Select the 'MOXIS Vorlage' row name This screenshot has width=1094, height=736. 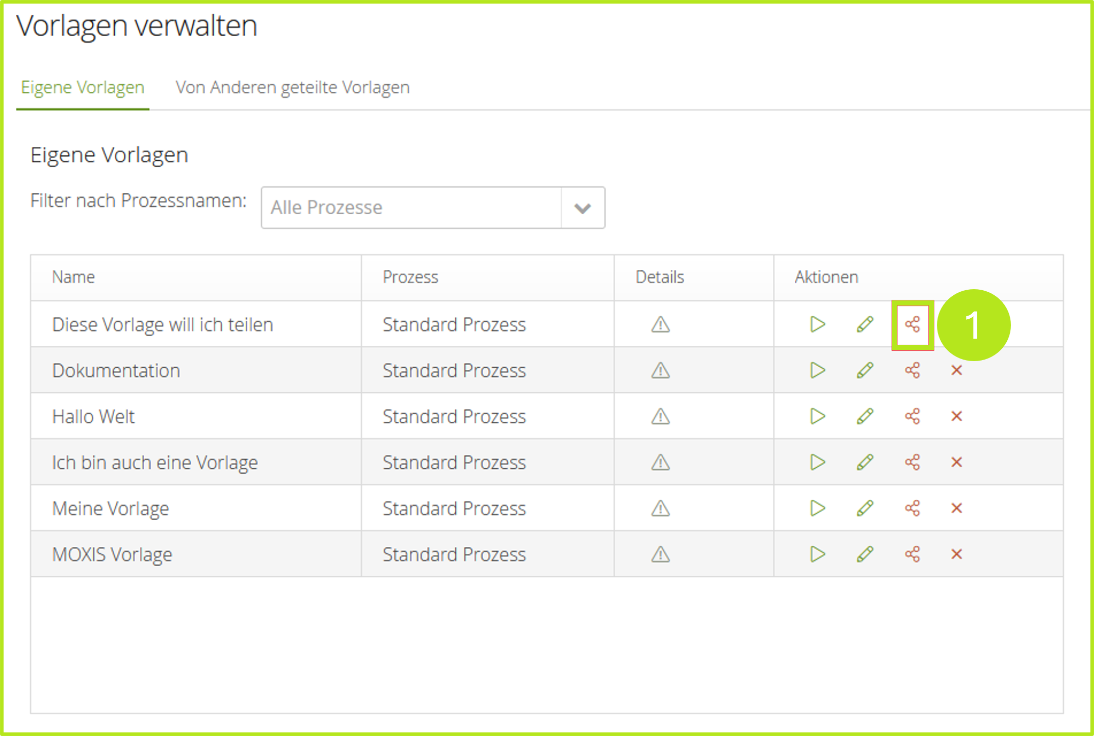[x=112, y=554]
